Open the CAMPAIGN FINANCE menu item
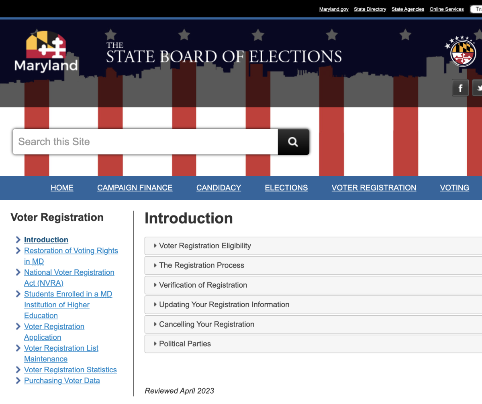Image resolution: width=482 pixels, height=404 pixels. [135, 188]
